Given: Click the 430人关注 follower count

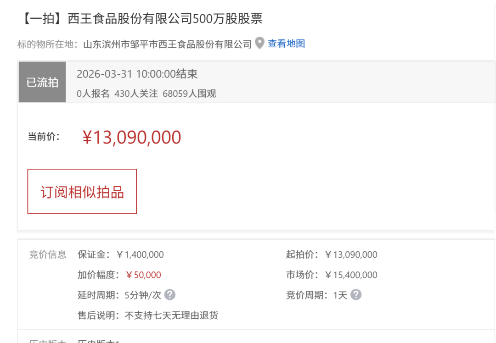Looking at the screenshot, I should pyautogui.click(x=136, y=94).
